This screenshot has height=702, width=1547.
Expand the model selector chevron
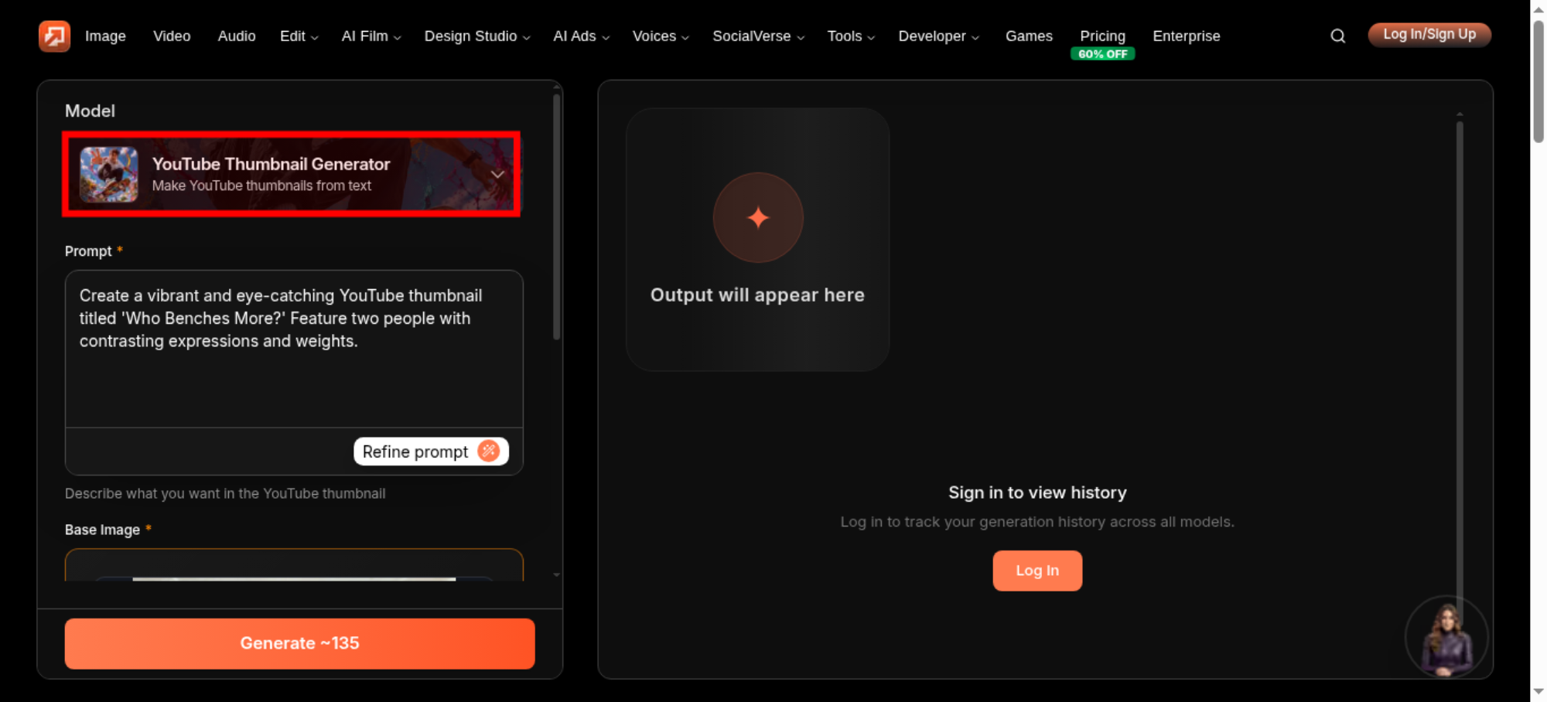[497, 175]
